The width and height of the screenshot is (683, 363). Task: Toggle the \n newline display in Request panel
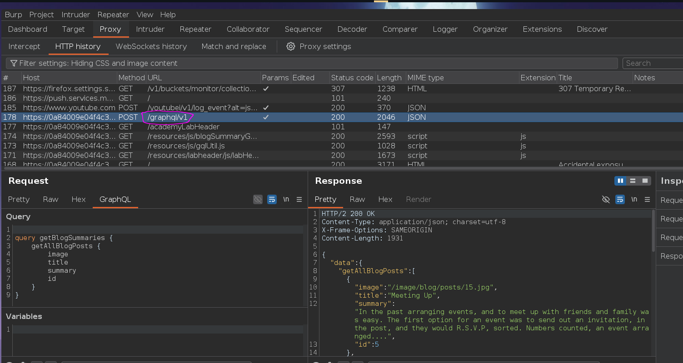click(x=286, y=199)
